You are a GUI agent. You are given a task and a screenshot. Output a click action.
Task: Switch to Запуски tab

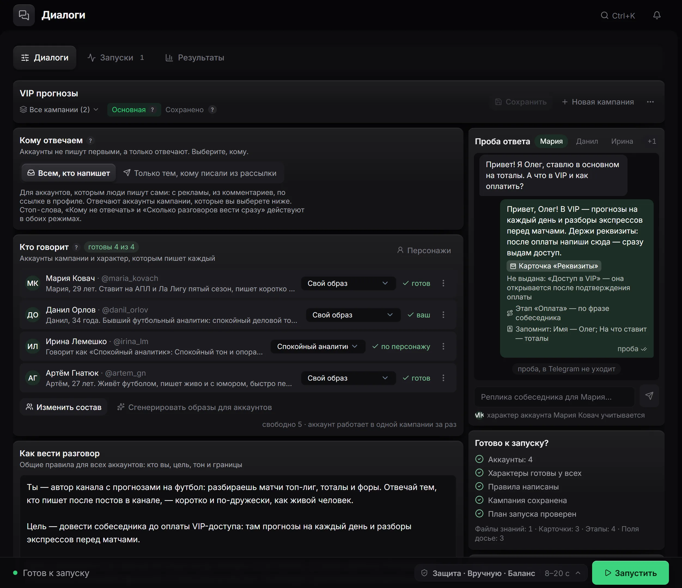[x=115, y=58]
